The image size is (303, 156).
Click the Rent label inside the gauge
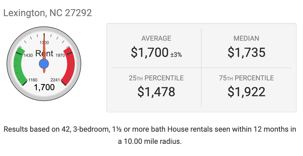pos(44,53)
